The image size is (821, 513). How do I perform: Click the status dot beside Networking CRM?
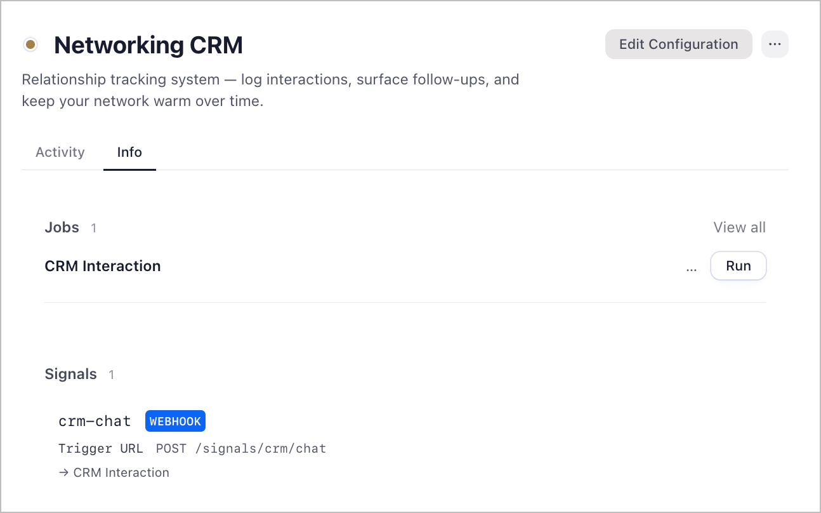point(30,45)
